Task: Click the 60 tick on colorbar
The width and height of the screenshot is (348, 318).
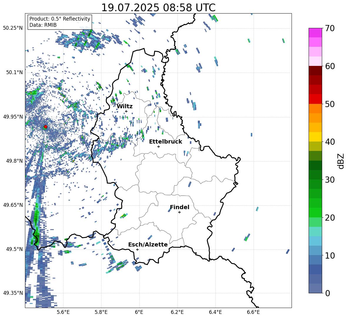Action: (330, 66)
